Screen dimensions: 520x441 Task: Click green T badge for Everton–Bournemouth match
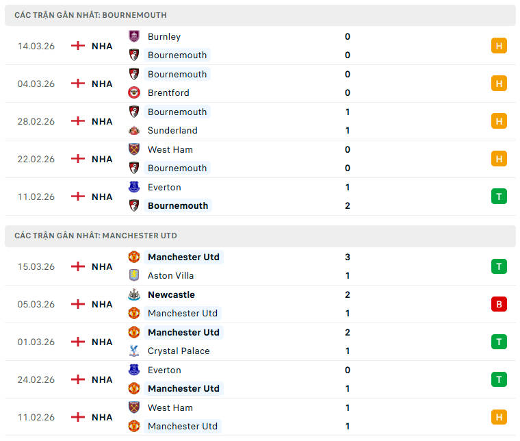[x=499, y=197]
